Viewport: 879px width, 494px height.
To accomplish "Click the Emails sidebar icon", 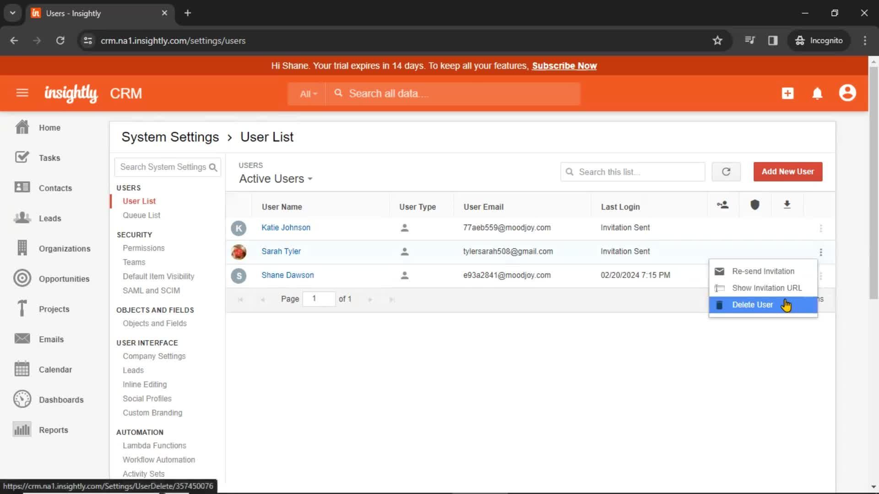I will (22, 338).
